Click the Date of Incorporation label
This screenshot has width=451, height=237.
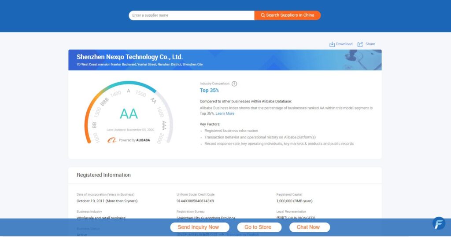105,194
